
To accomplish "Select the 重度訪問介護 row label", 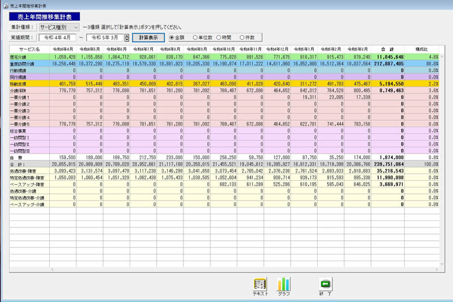I will click(29, 64).
